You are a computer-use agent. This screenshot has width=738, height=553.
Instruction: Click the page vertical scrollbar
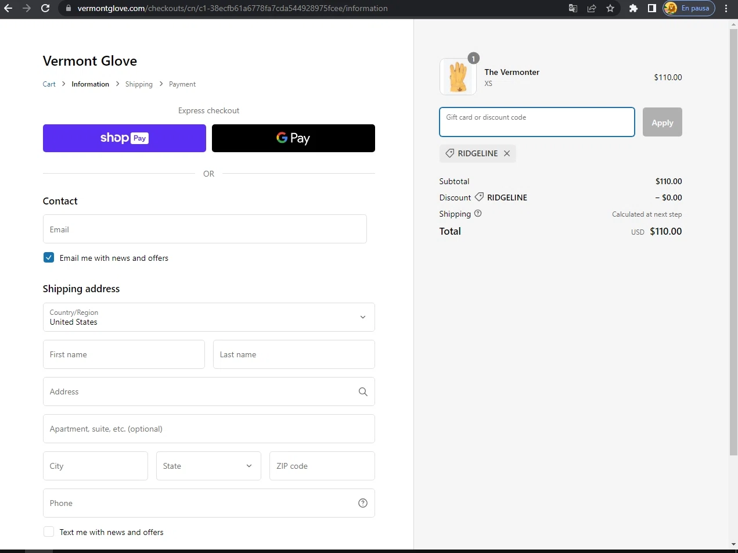pyautogui.click(x=733, y=241)
